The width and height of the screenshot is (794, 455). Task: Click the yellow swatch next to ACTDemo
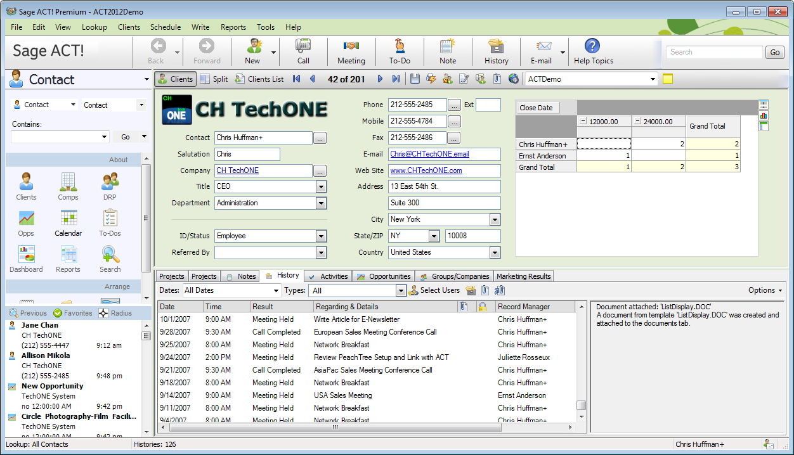coord(667,79)
